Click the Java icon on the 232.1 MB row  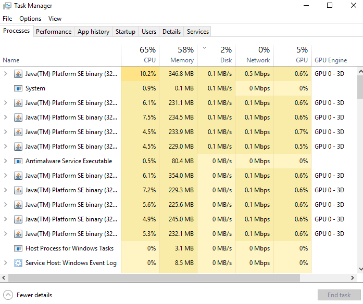click(18, 234)
